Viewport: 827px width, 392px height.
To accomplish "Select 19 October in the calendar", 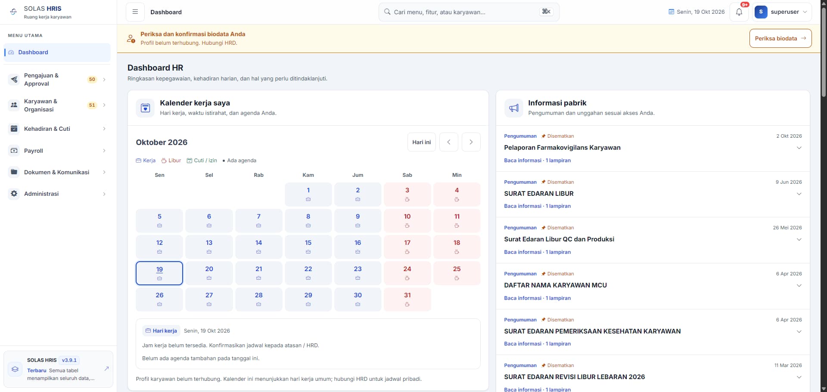I will click(159, 273).
